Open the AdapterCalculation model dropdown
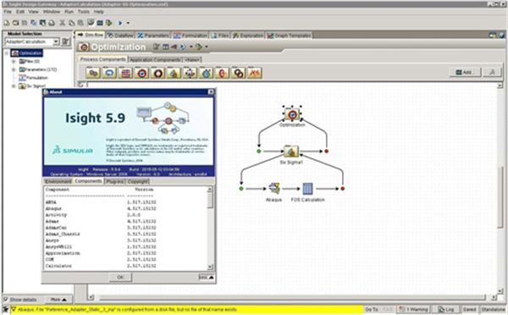Screen dimensions: 508x315 point(56,41)
